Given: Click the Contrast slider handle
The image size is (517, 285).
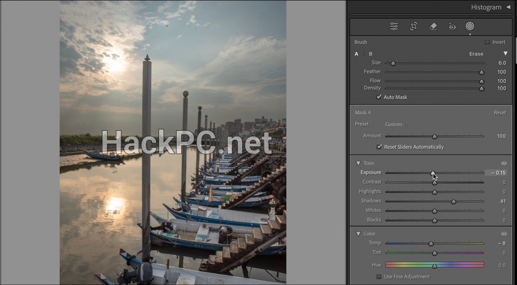Looking at the screenshot, I should click(435, 183).
